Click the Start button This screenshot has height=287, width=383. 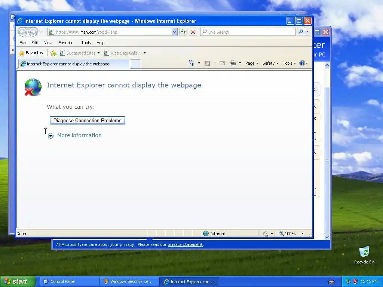point(17,282)
